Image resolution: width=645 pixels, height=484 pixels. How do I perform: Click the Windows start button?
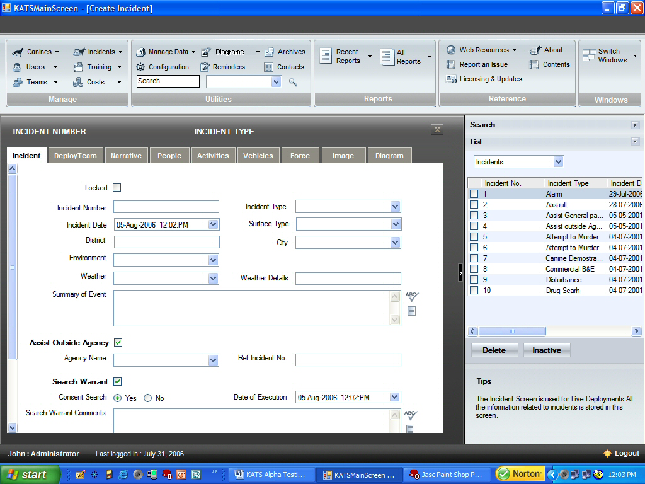30,475
